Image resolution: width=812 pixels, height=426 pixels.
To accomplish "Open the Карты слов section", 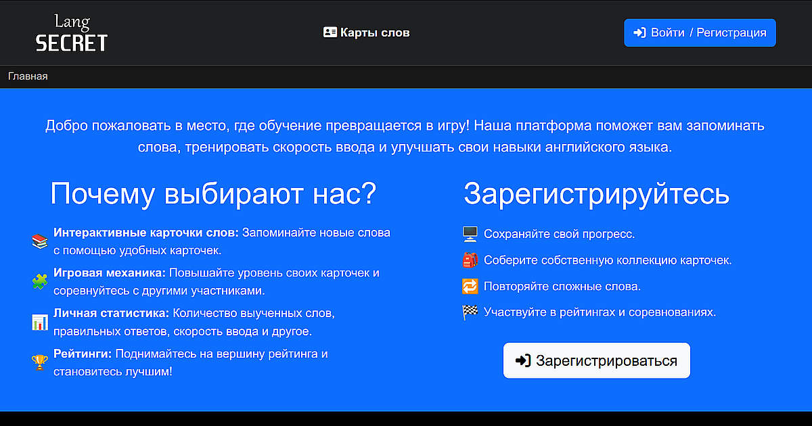I will point(374,31).
